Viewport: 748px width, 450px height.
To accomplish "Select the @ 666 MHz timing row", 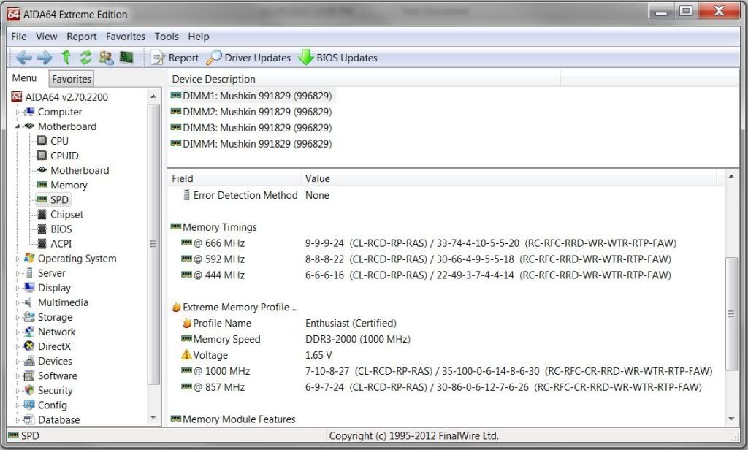I will point(428,243).
